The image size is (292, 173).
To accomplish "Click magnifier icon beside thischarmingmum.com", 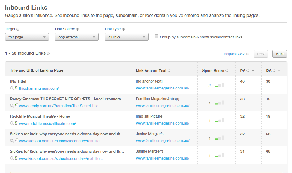I will (x=12, y=88).
